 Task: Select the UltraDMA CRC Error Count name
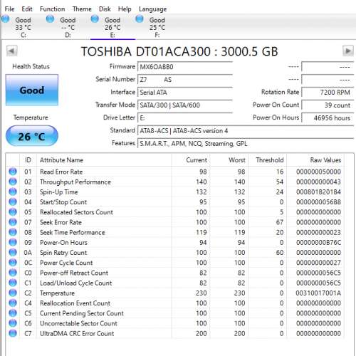tap(77, 333)
